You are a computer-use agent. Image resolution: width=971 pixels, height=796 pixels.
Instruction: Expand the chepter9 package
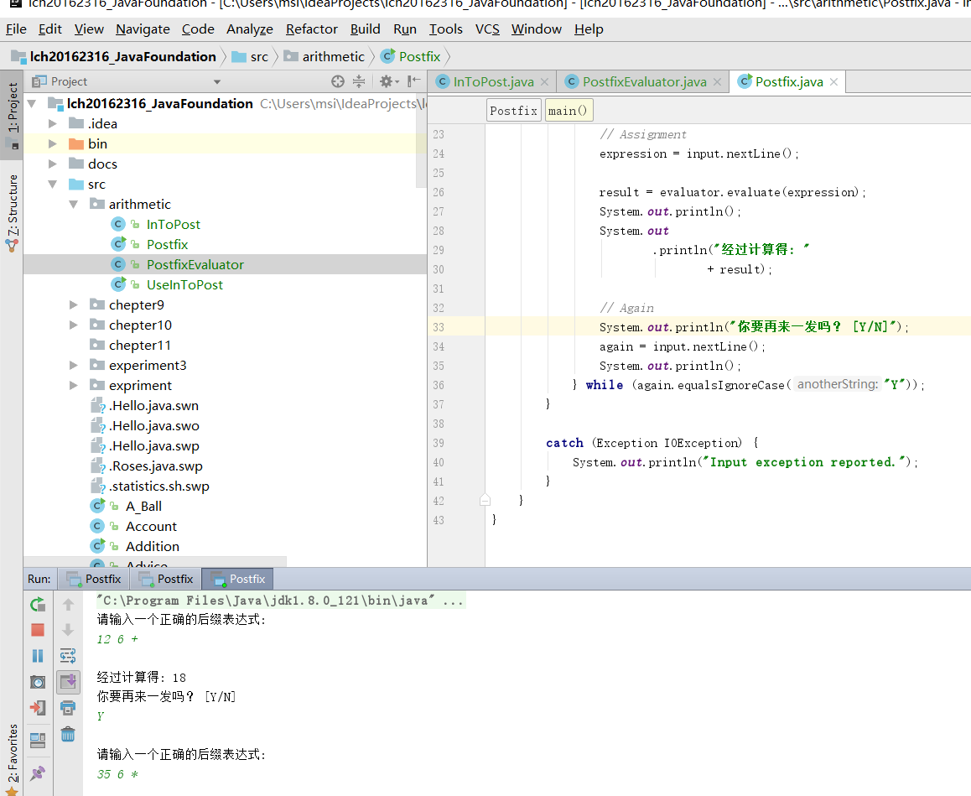[x=73, y=304]
